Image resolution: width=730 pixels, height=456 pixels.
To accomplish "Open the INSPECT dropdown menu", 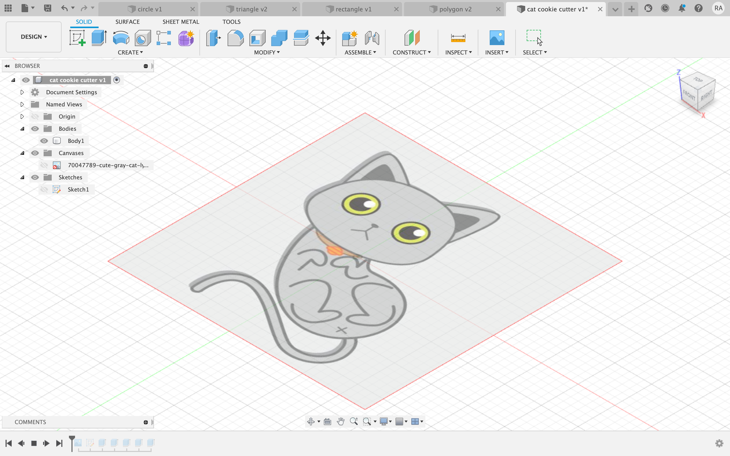I will pyautogui.click(x=458, y=52).
